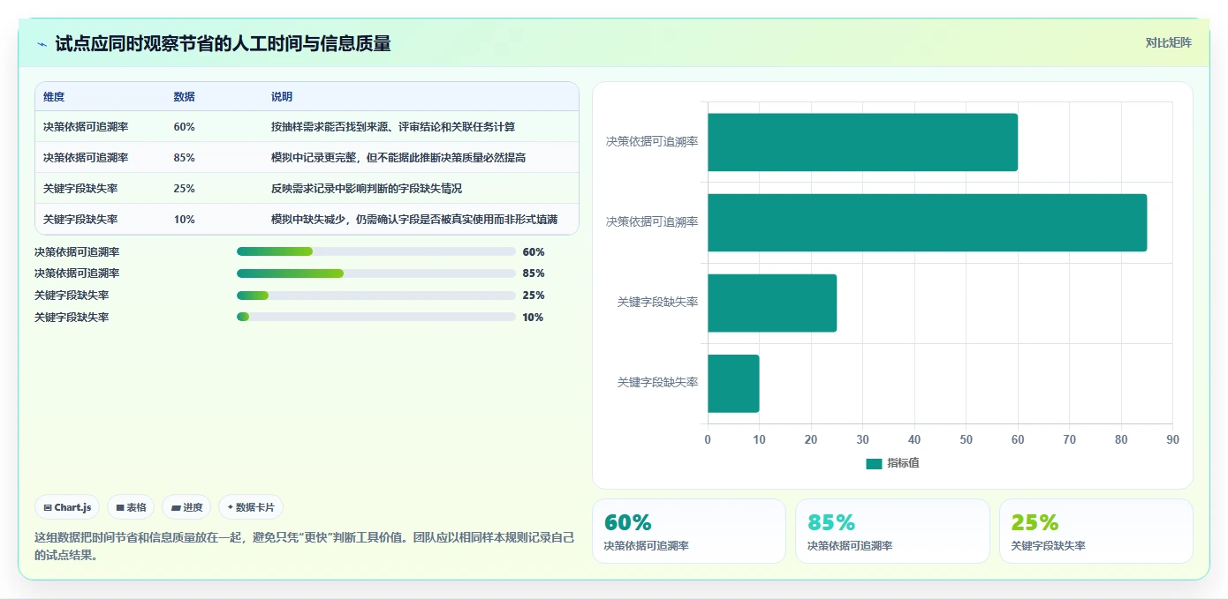The width and height of the screenshot is (1228, 599).
Task: Click the chart bar reaching 60
Action: [862, 142]
